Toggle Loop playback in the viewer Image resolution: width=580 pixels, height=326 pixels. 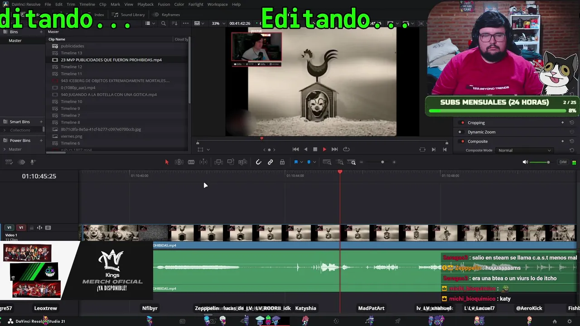[x=346, y=149]
